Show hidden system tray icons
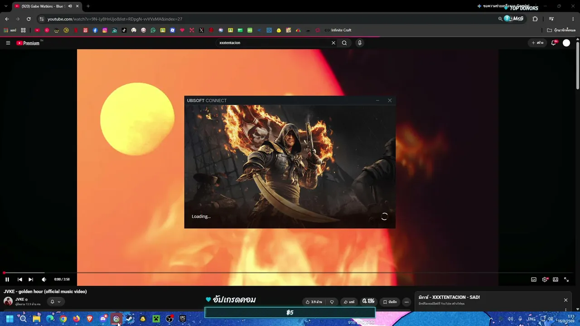Screen dimensions: 580x326 491,319
